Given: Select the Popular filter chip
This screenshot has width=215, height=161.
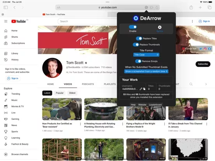Looking at the screenshot, I should (x=60, y=93).
